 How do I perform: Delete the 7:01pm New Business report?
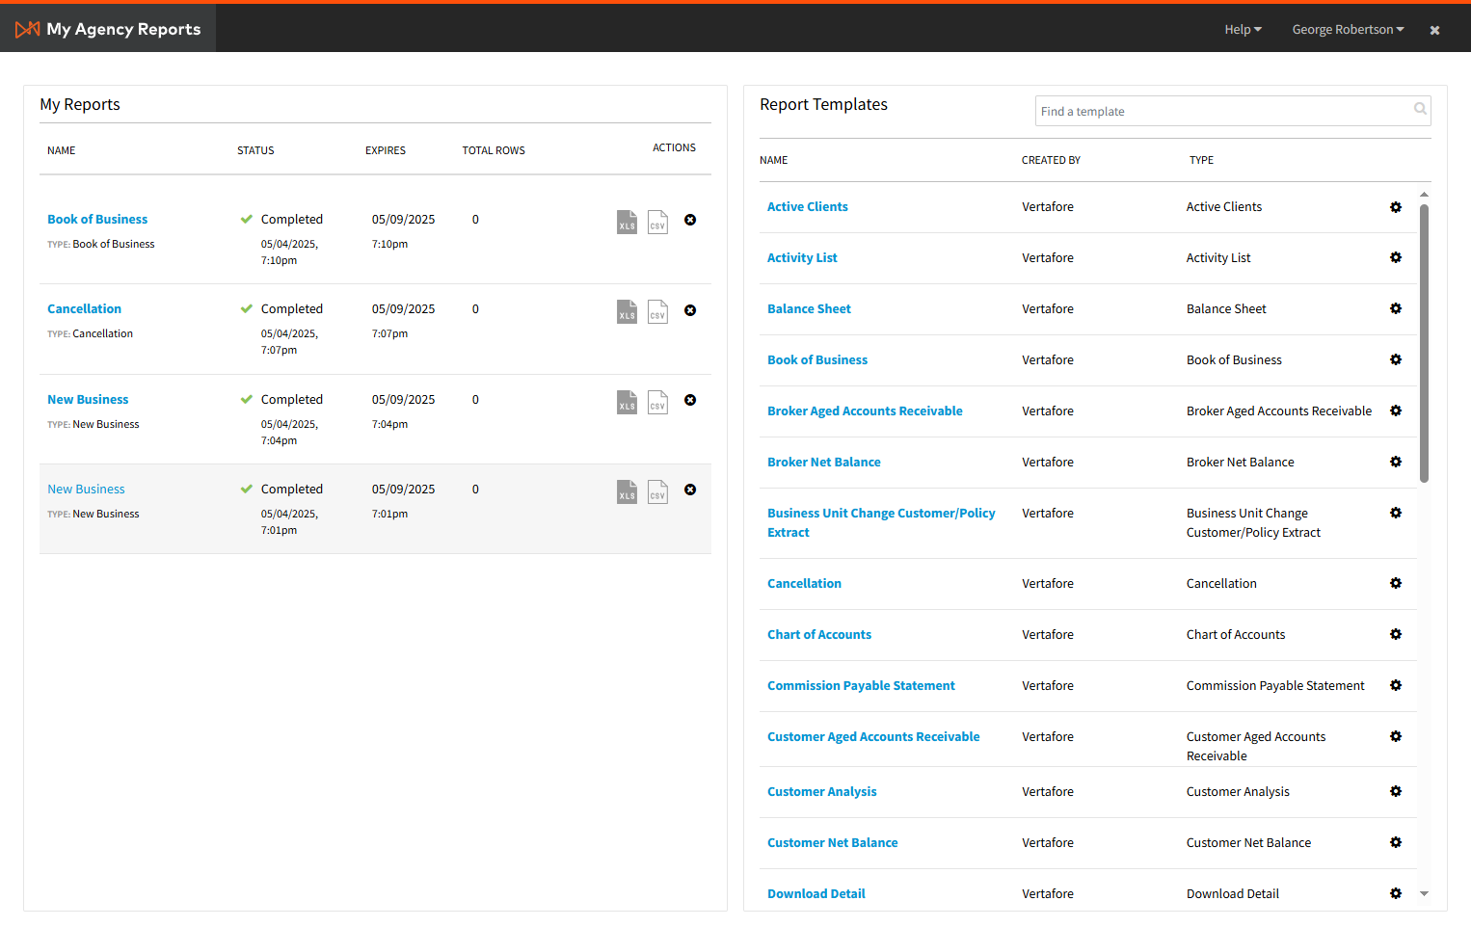[690, 490]
